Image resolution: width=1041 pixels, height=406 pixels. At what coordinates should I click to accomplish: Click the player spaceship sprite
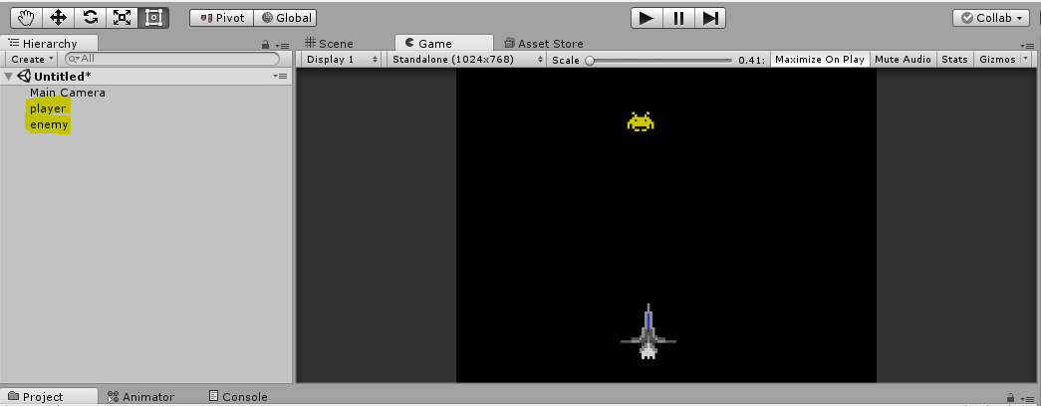[648, 331]
